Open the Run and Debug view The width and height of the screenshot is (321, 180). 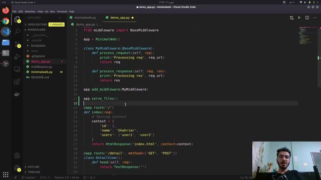pos(17,56)
